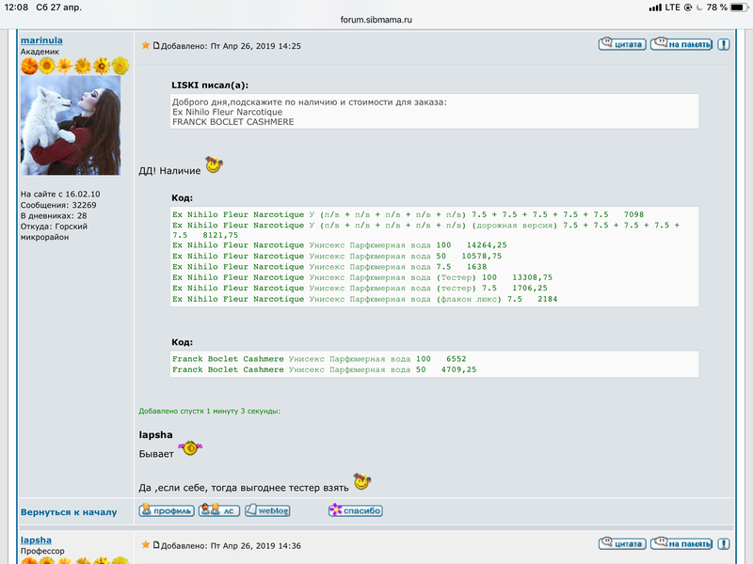Viewport: 753px width, 564px height.
Task: Click the smiley next to 'Бывает'
Action: pyautogui.click(x=190, y=448)
